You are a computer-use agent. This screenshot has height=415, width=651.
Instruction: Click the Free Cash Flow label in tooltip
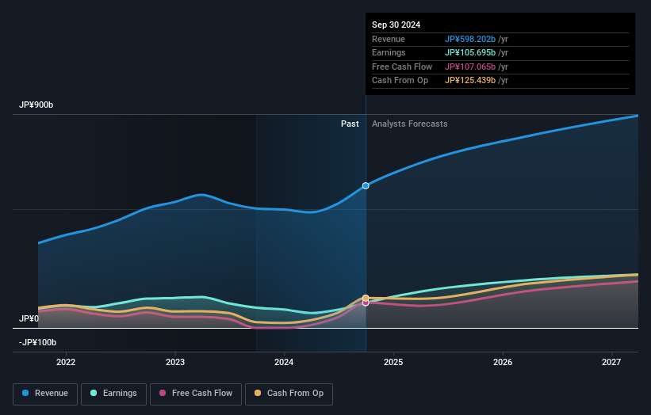pyautogui.click(x=402, y=67)
